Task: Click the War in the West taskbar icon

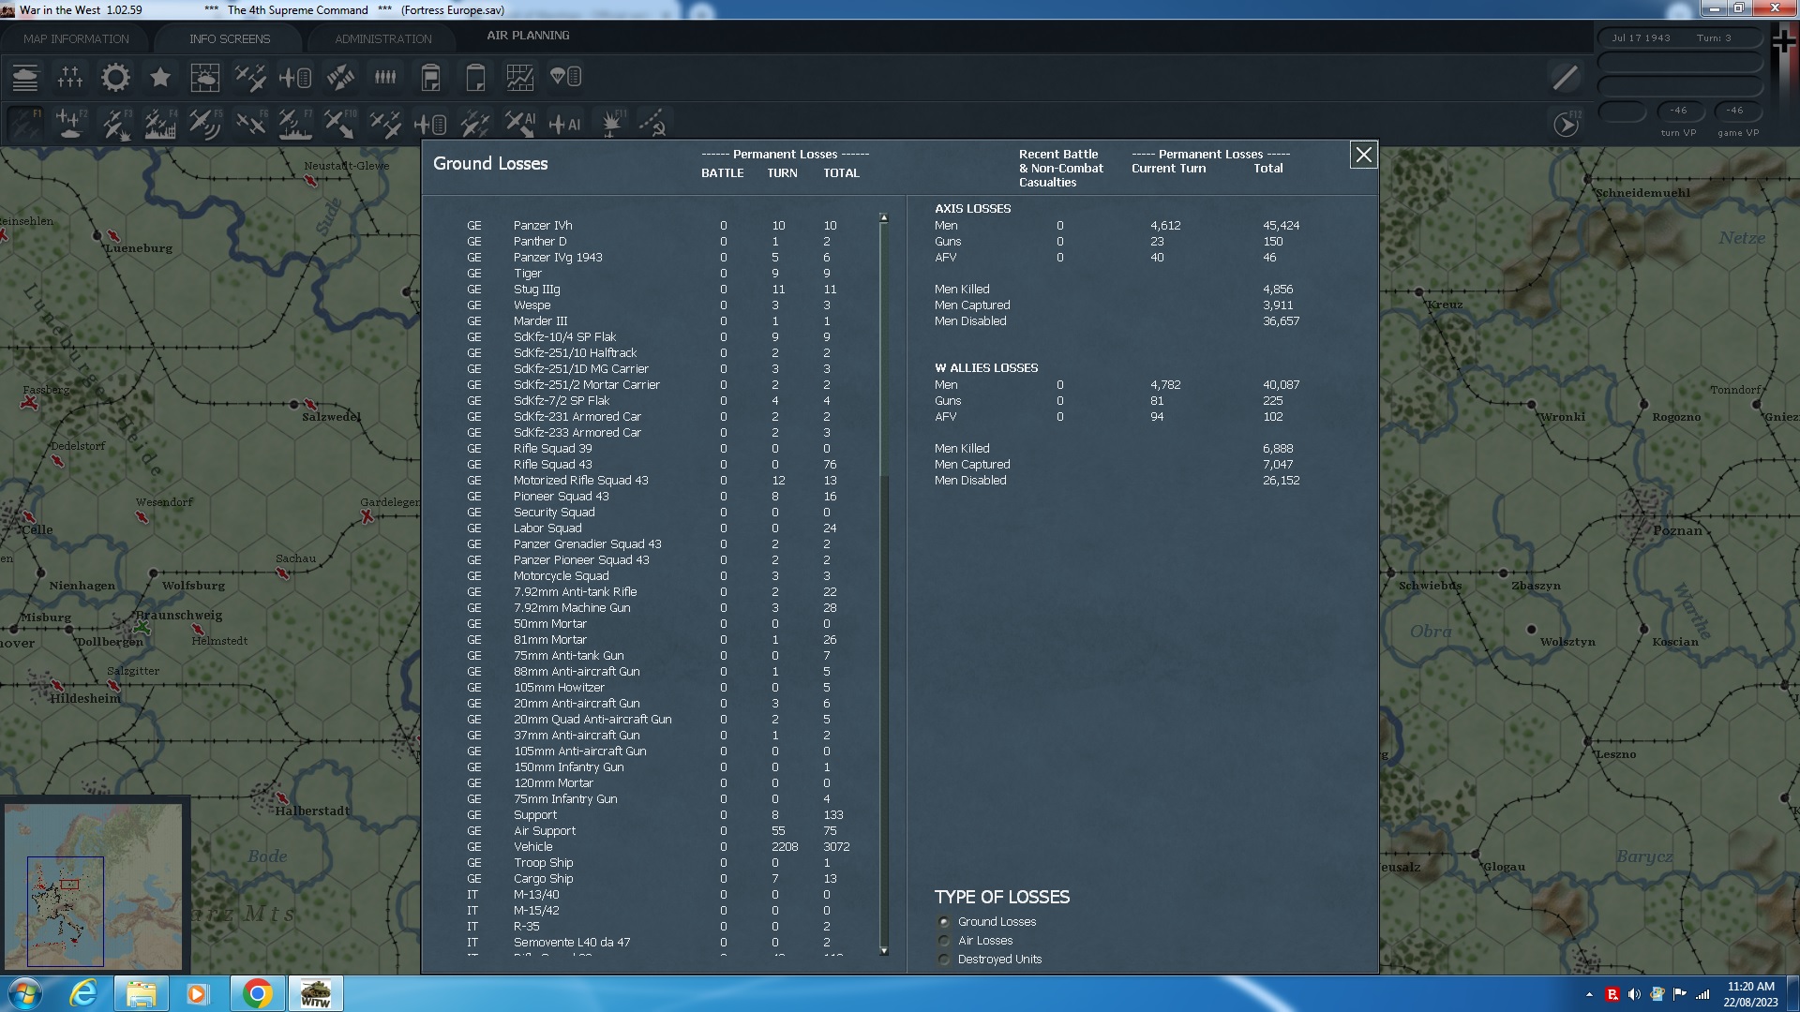Action: point(315,992)
